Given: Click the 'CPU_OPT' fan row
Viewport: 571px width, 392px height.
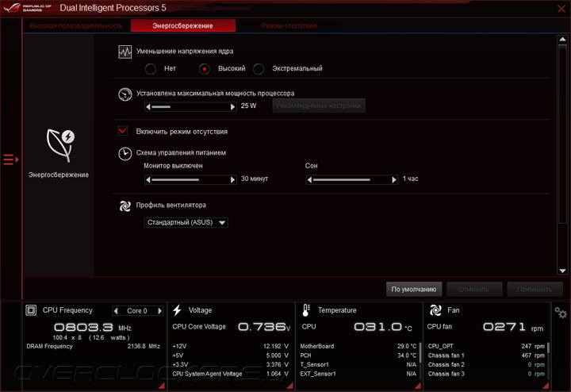Looking at the screenshot, I should point(486,346).
